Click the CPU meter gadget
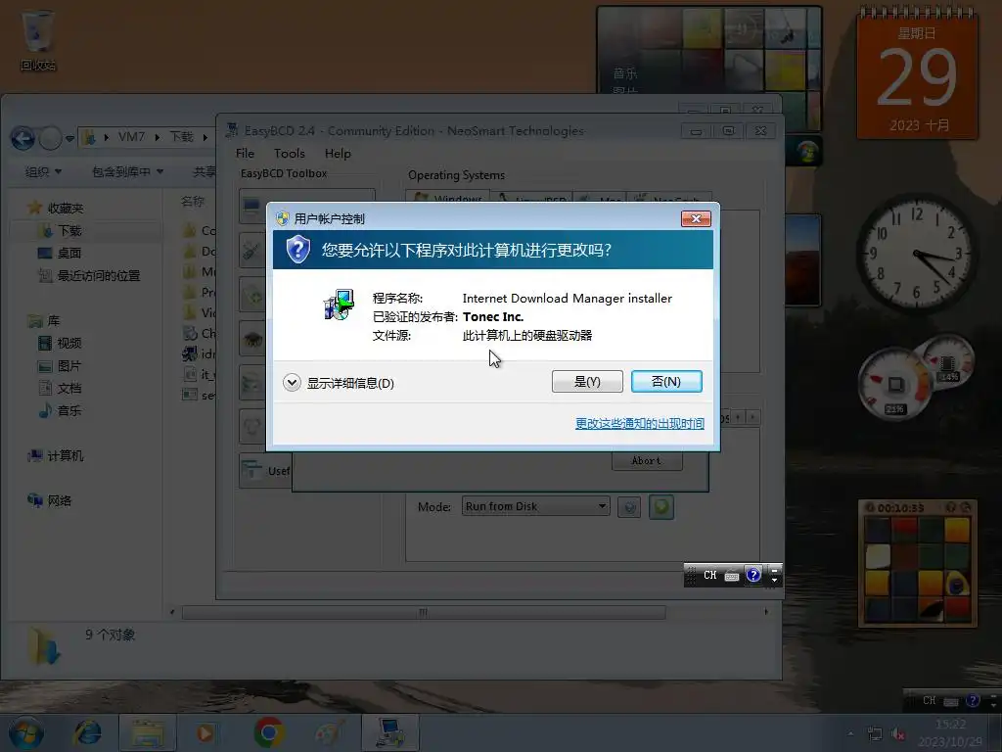 tap(915, 377)
